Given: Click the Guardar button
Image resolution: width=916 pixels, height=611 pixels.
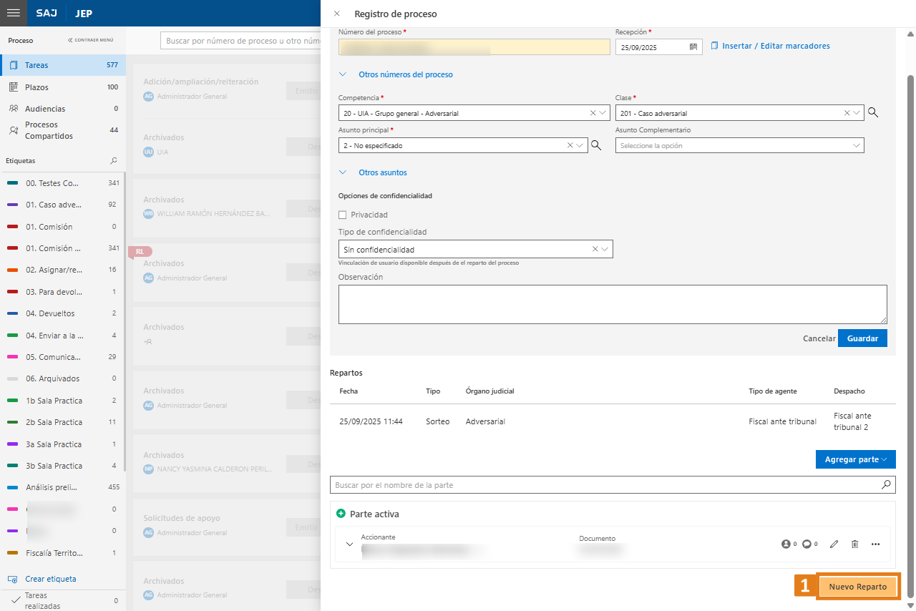Looking at the screenshot, I should pos(862,338).
